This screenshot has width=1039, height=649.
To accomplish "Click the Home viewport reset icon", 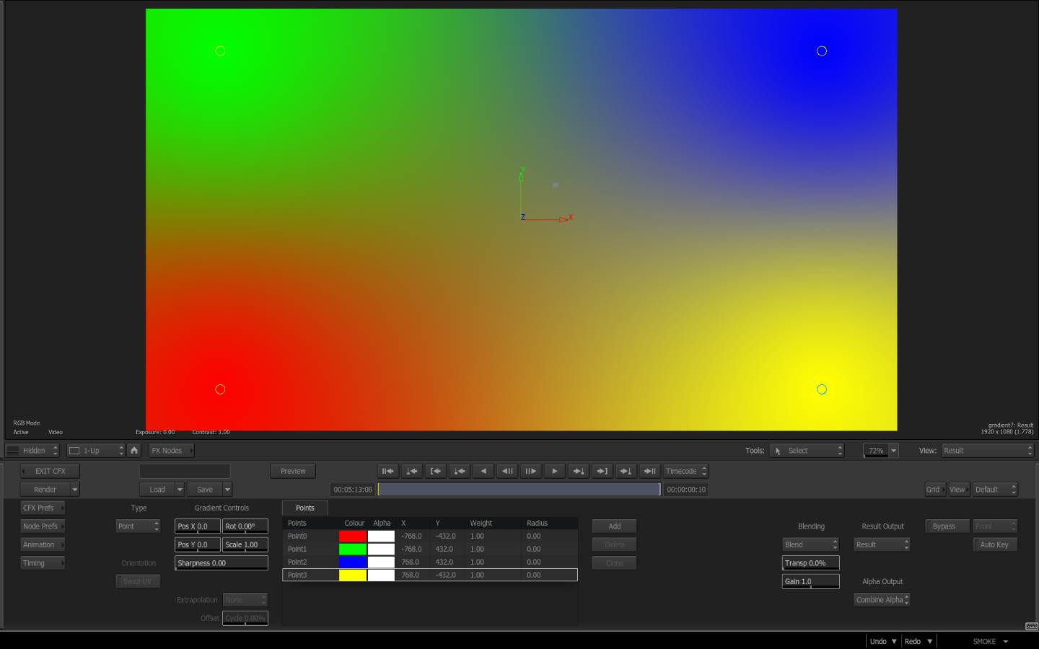I will pos(134,450).
